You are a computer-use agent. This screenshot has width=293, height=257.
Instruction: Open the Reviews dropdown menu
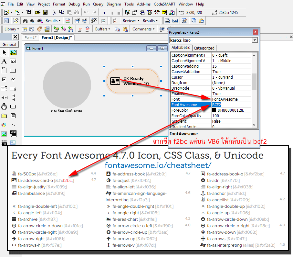pyautogui.click(x=131, y=21)
